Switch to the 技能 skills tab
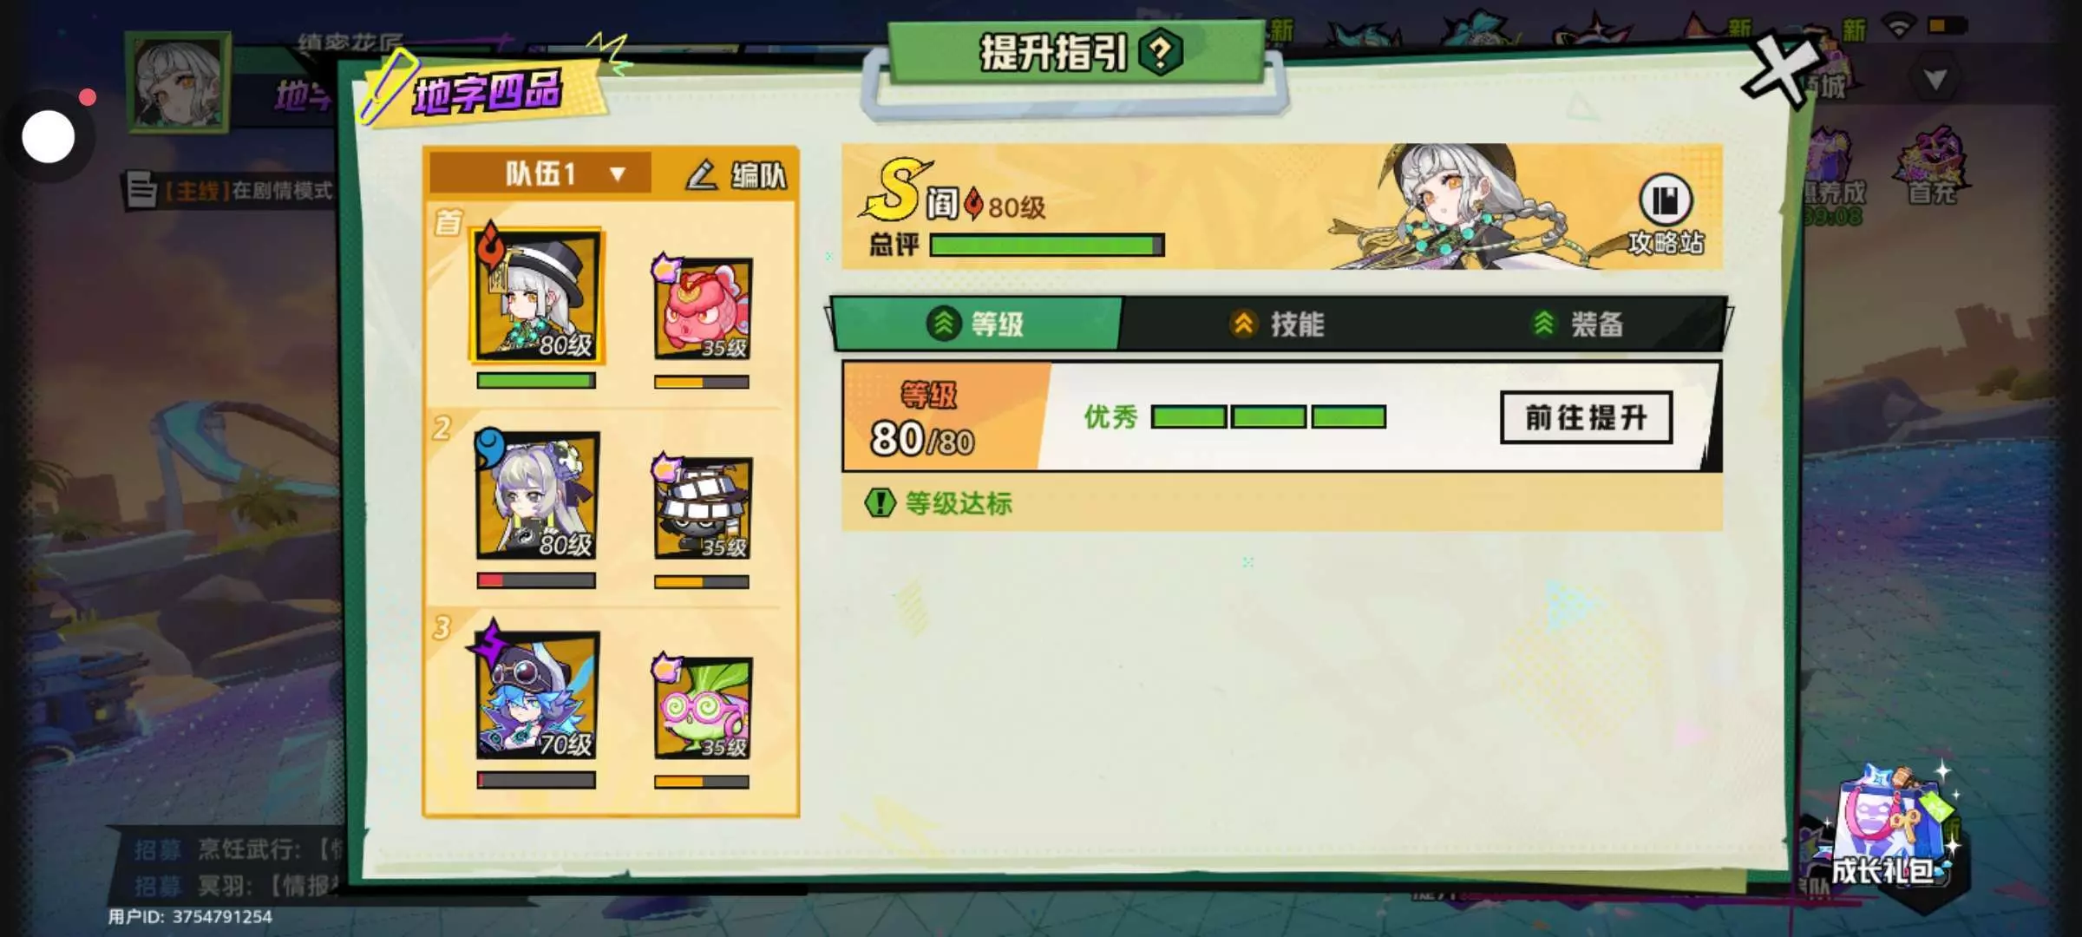The image size is (2082, 937). pyautogui.click(x=1278, y=324)
